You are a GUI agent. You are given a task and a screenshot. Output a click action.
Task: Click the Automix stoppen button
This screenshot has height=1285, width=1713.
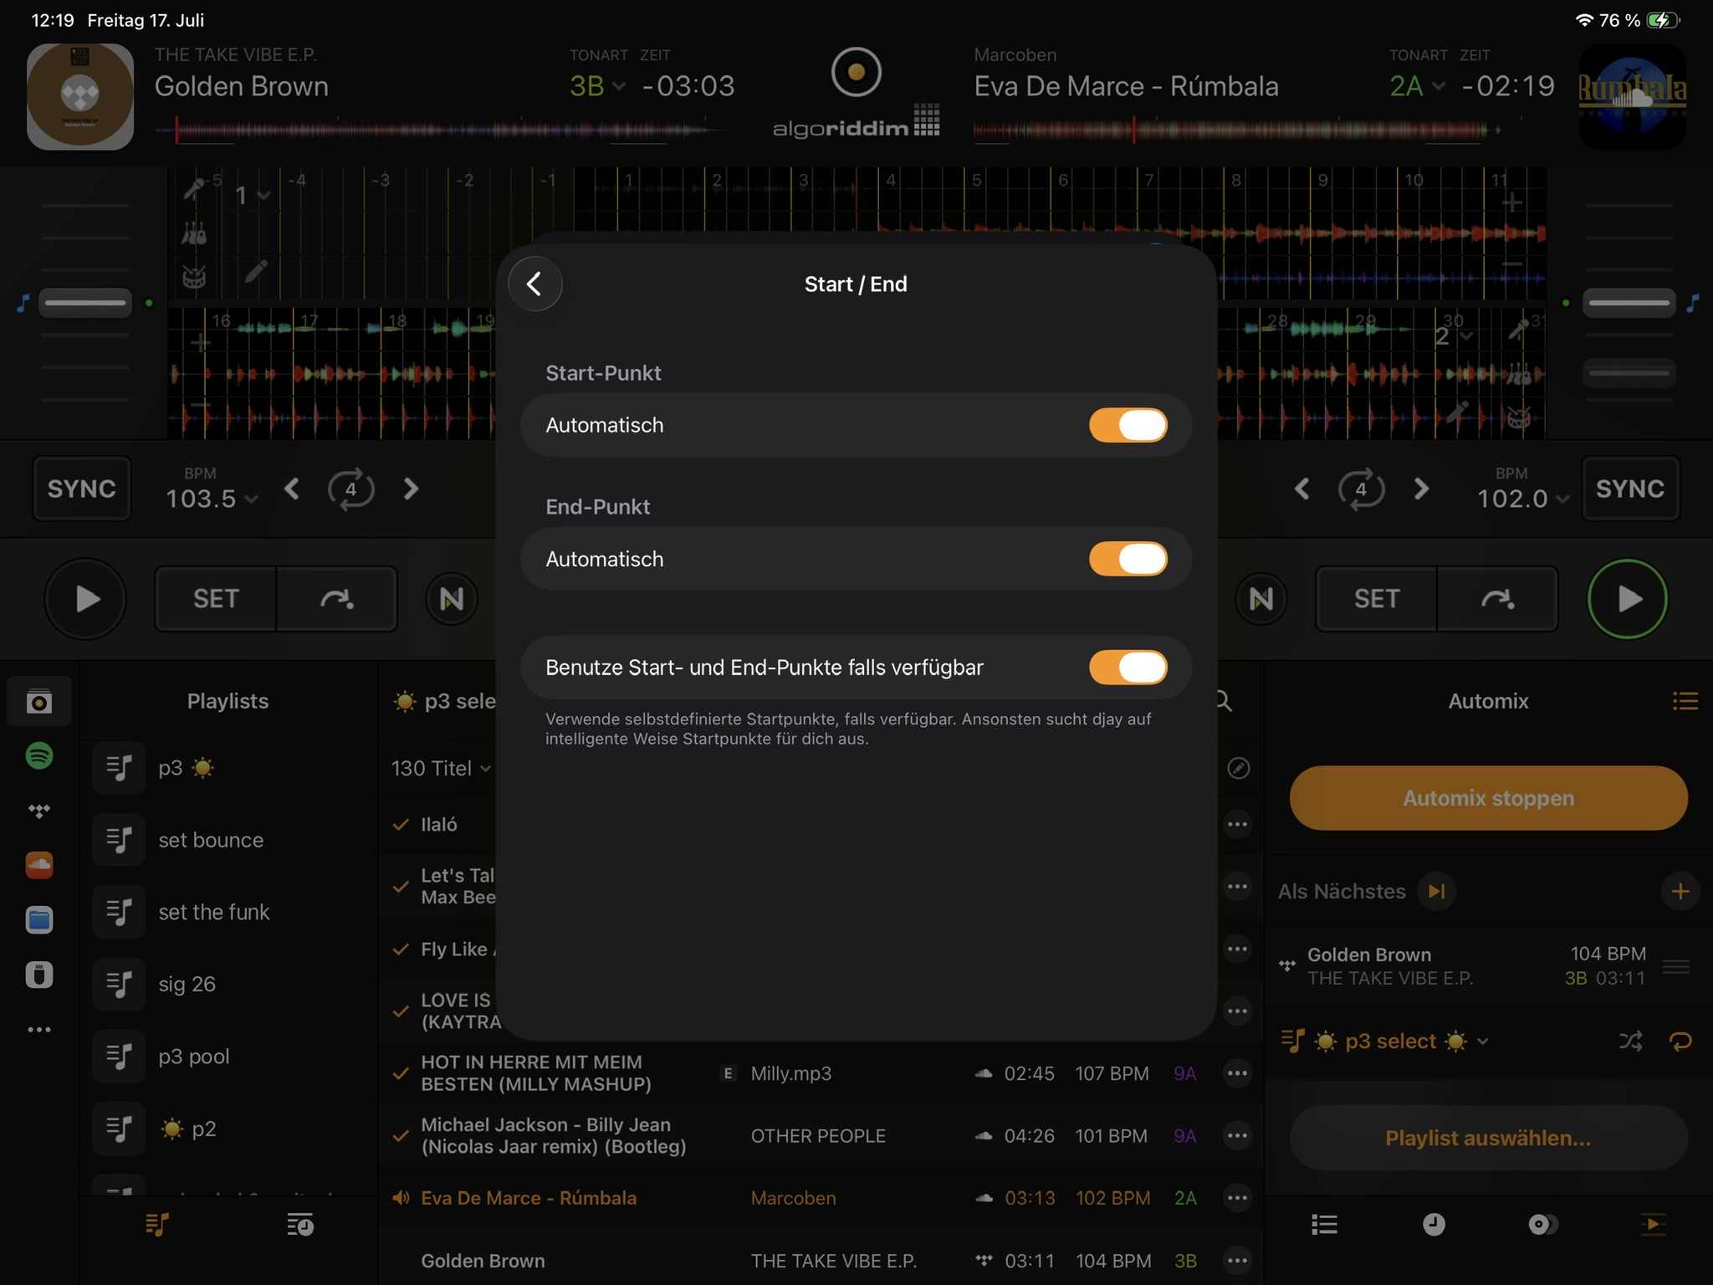coord(1488,798)
